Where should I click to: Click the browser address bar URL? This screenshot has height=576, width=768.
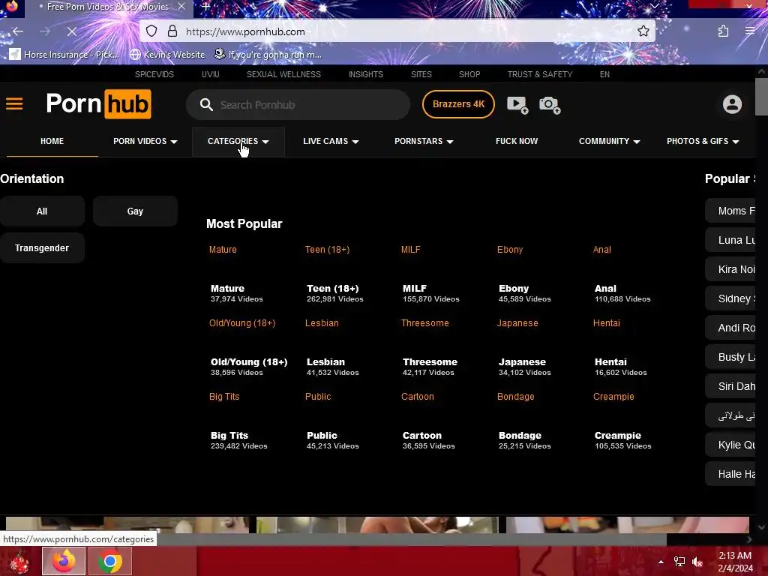click(245, 31)
